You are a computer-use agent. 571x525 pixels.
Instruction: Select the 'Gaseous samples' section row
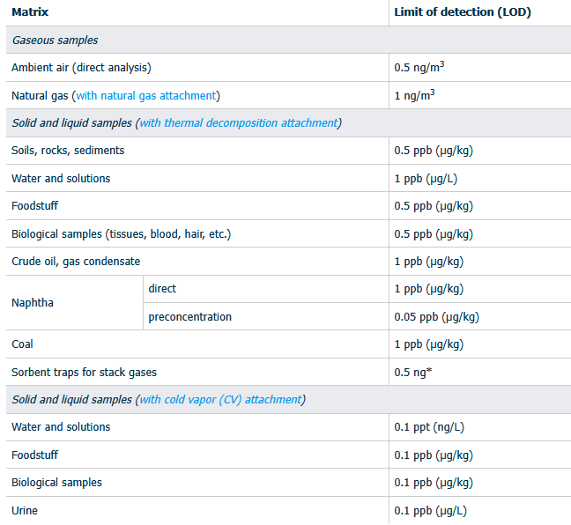click(x=55, y=41)
